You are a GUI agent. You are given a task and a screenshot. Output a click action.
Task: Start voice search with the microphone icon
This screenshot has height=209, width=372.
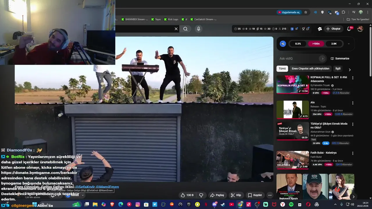(x=198, y=29)
